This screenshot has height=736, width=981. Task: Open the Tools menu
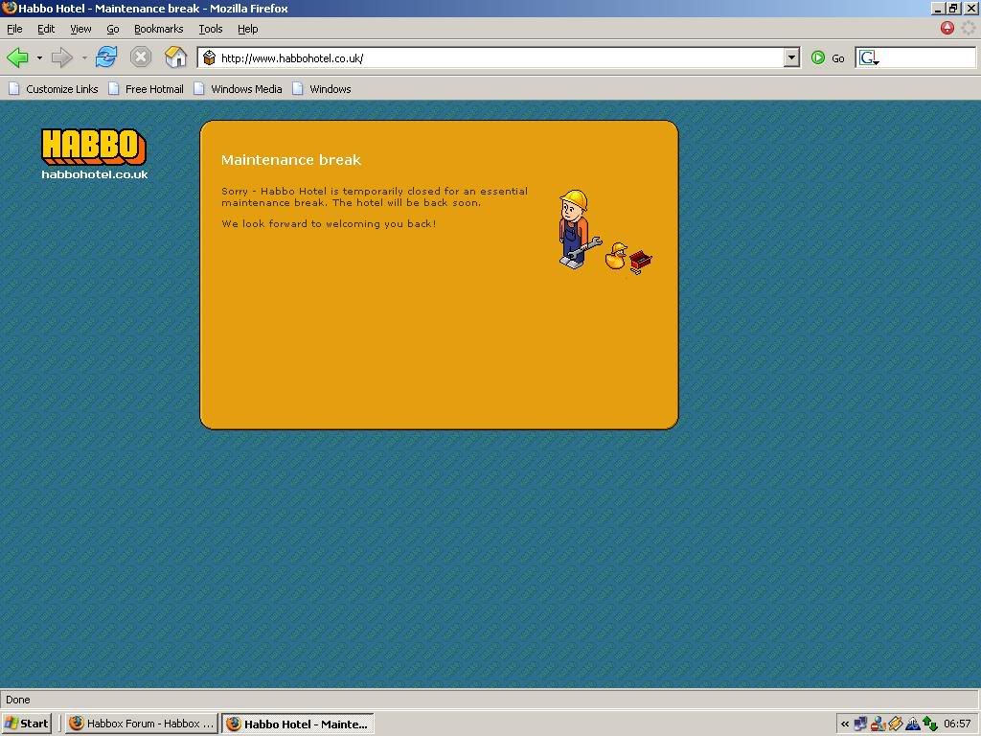[210, 29]
